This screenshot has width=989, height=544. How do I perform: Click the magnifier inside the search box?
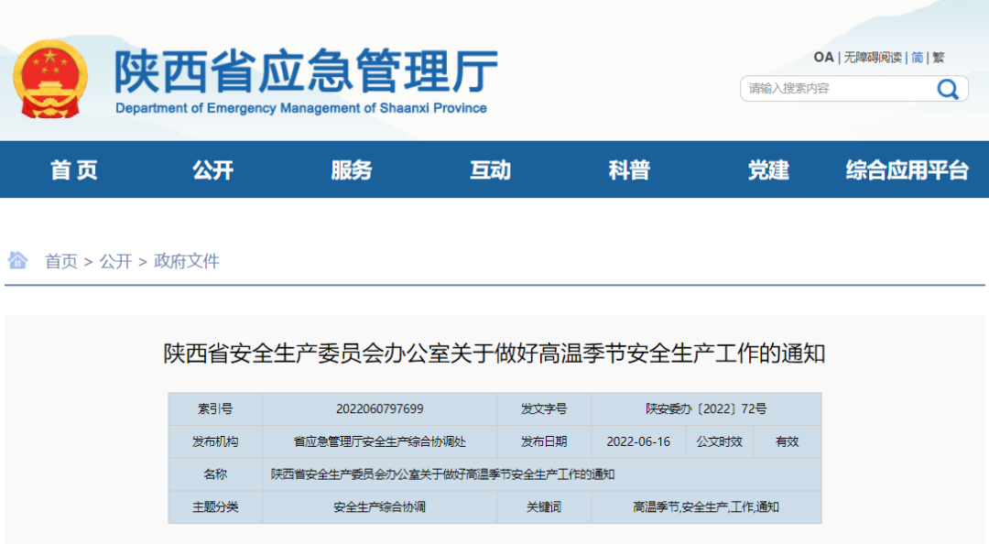pyautogui.click(x=947, y=89)
